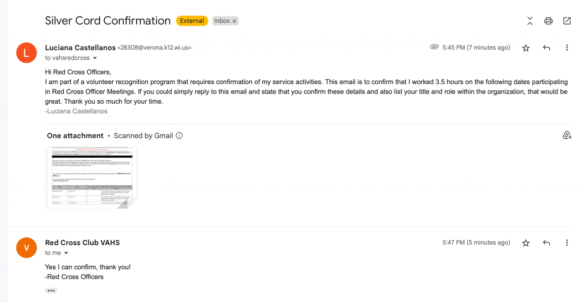
Task: Print the Silver Cord Confirmation thread
Action: [548, 21]
